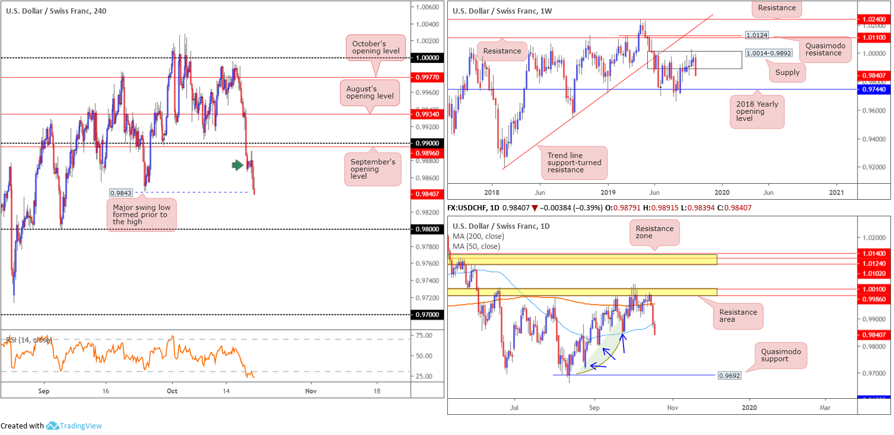The image size is (894, 435).
Task: Click '2021' on the weekly time axis
Action: [x=836, y=193]
